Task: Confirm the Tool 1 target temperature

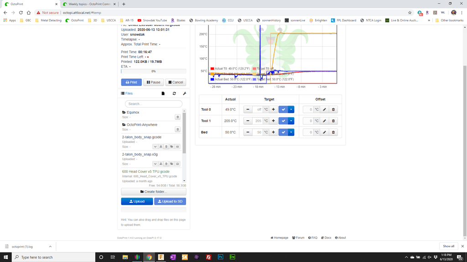Action: 283,121
